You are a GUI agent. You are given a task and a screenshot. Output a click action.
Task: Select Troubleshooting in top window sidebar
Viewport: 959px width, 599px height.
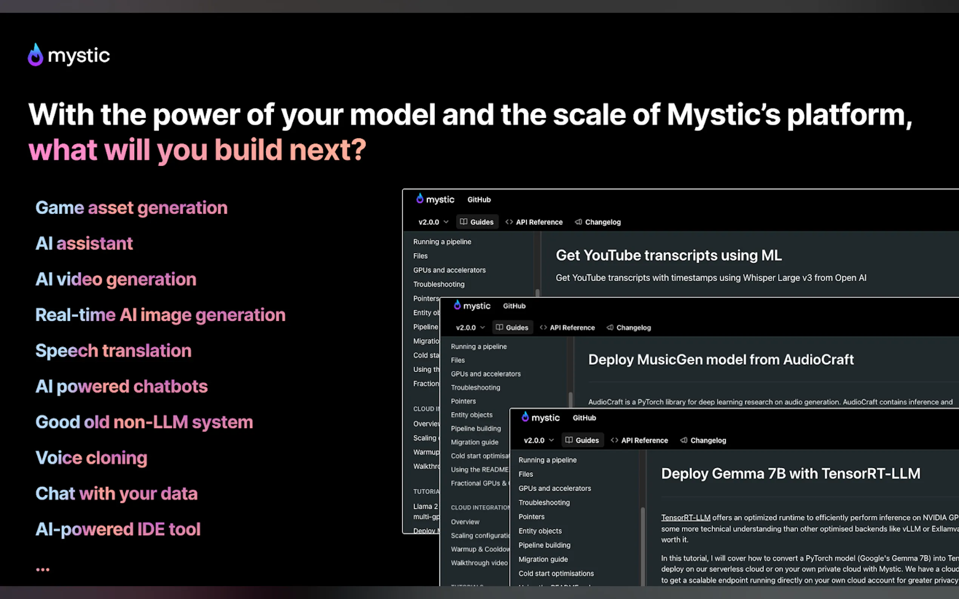(438, 284)
